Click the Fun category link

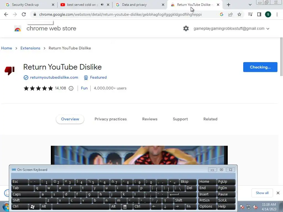tap(84, 88)
